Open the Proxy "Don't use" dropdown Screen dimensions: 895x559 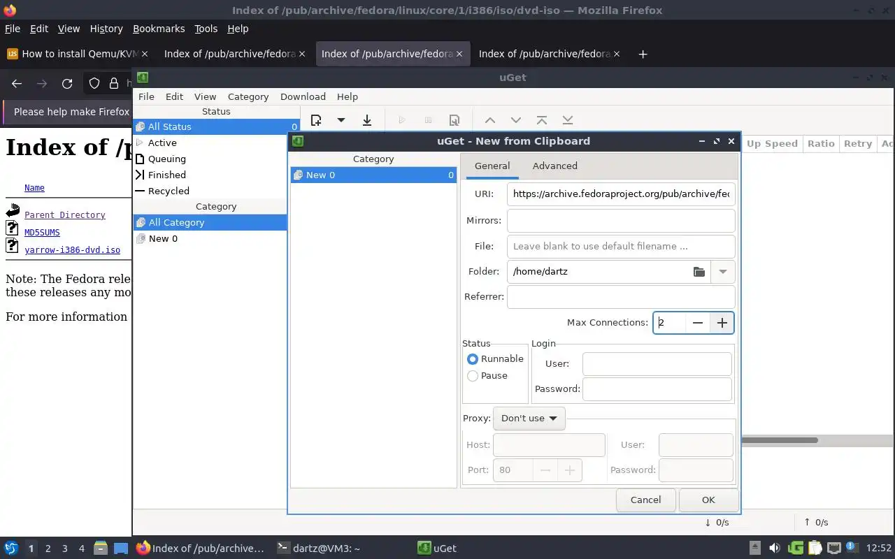[529, 419]
